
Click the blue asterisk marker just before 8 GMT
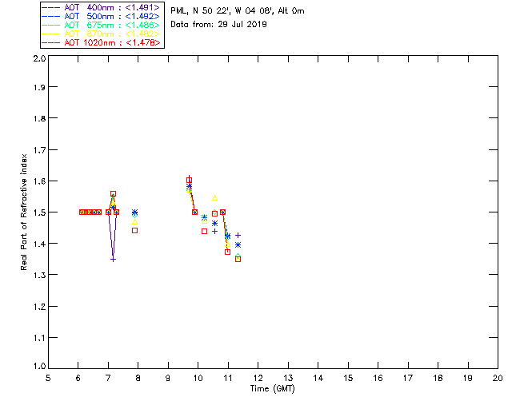pyautogui.click(x=134, y=212)
